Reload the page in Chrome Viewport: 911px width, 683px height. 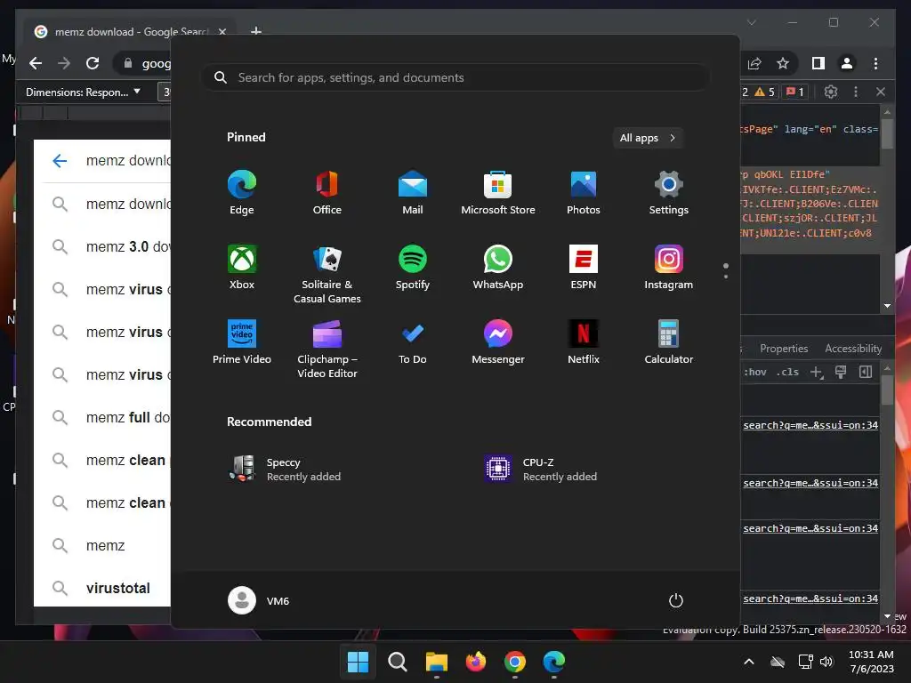(x=93, y=63)
